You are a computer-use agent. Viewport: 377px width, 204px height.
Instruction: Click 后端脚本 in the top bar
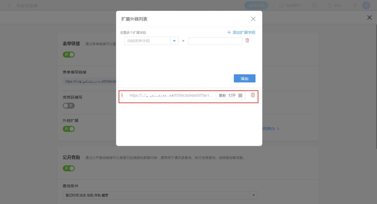(x=290, y=5)
